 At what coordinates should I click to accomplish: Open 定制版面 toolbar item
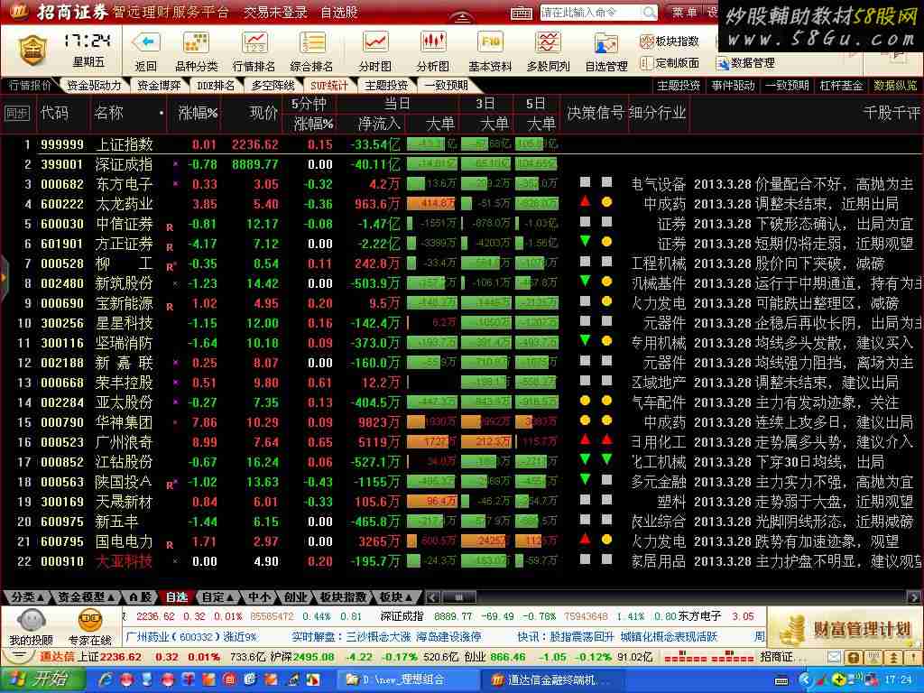coord(670,62)
